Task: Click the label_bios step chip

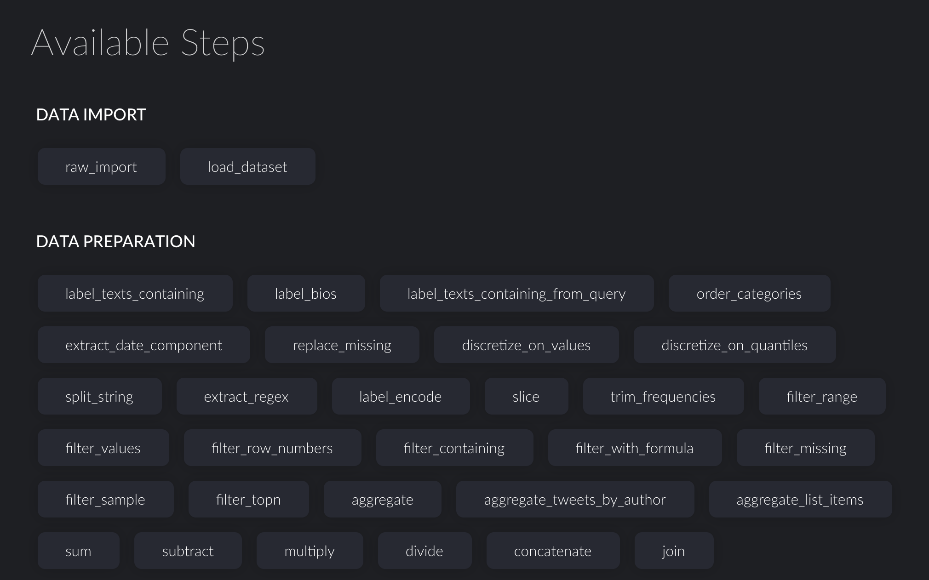Action: click(306, 293)
